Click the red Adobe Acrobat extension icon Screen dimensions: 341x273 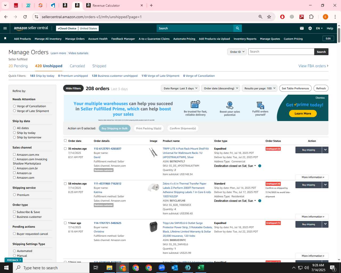click(x=302, y=17)
